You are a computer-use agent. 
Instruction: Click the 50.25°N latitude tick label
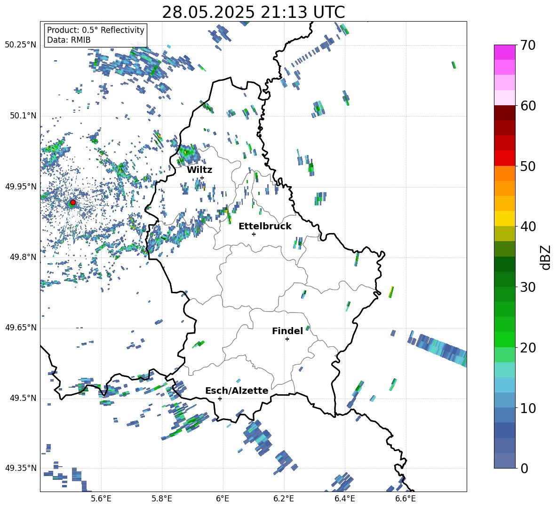click(21, 45)
